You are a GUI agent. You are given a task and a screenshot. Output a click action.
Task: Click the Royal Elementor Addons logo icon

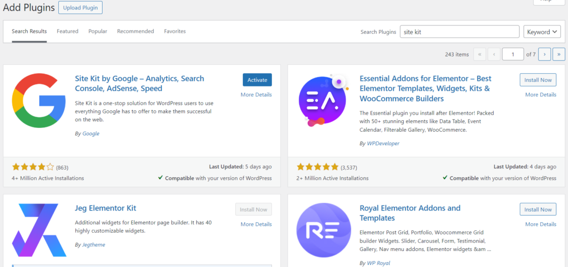coord(323,230)
